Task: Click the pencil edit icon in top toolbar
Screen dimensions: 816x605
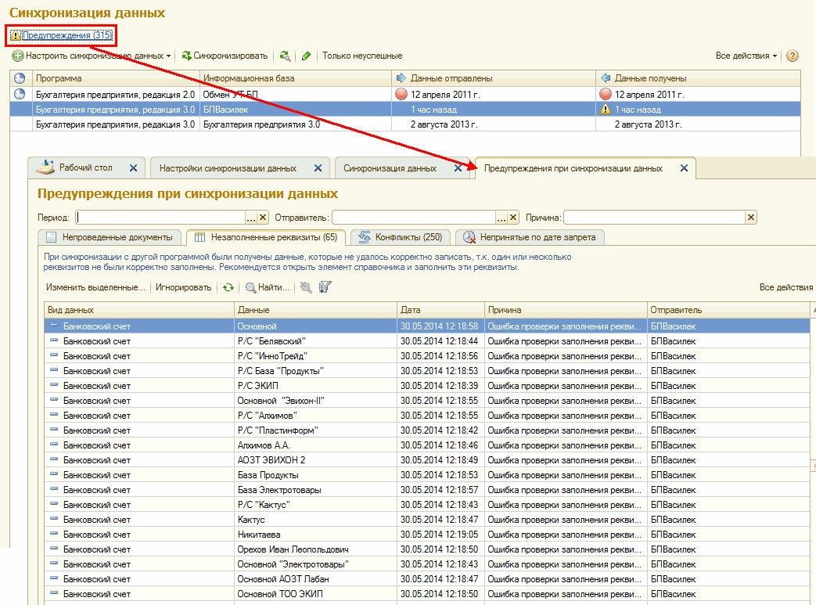Action: point(306,56)
